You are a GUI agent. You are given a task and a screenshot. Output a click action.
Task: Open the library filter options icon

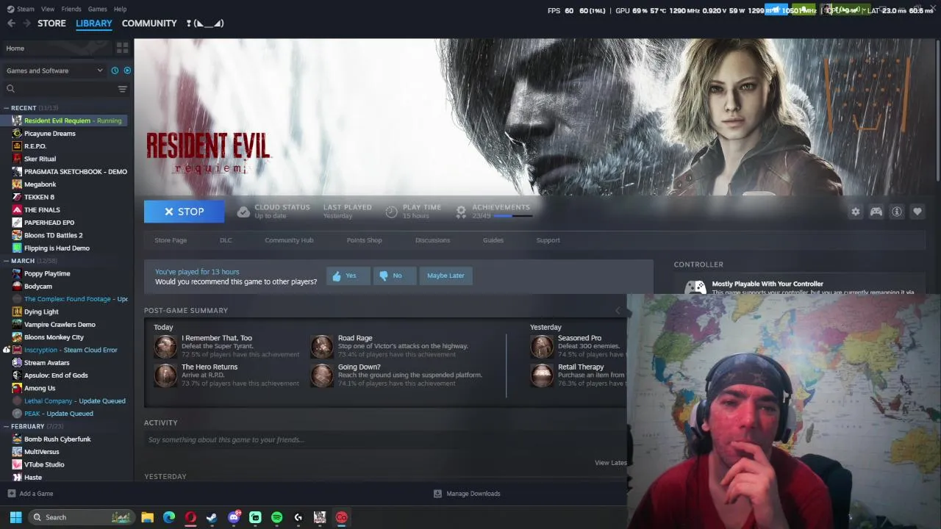123,89
